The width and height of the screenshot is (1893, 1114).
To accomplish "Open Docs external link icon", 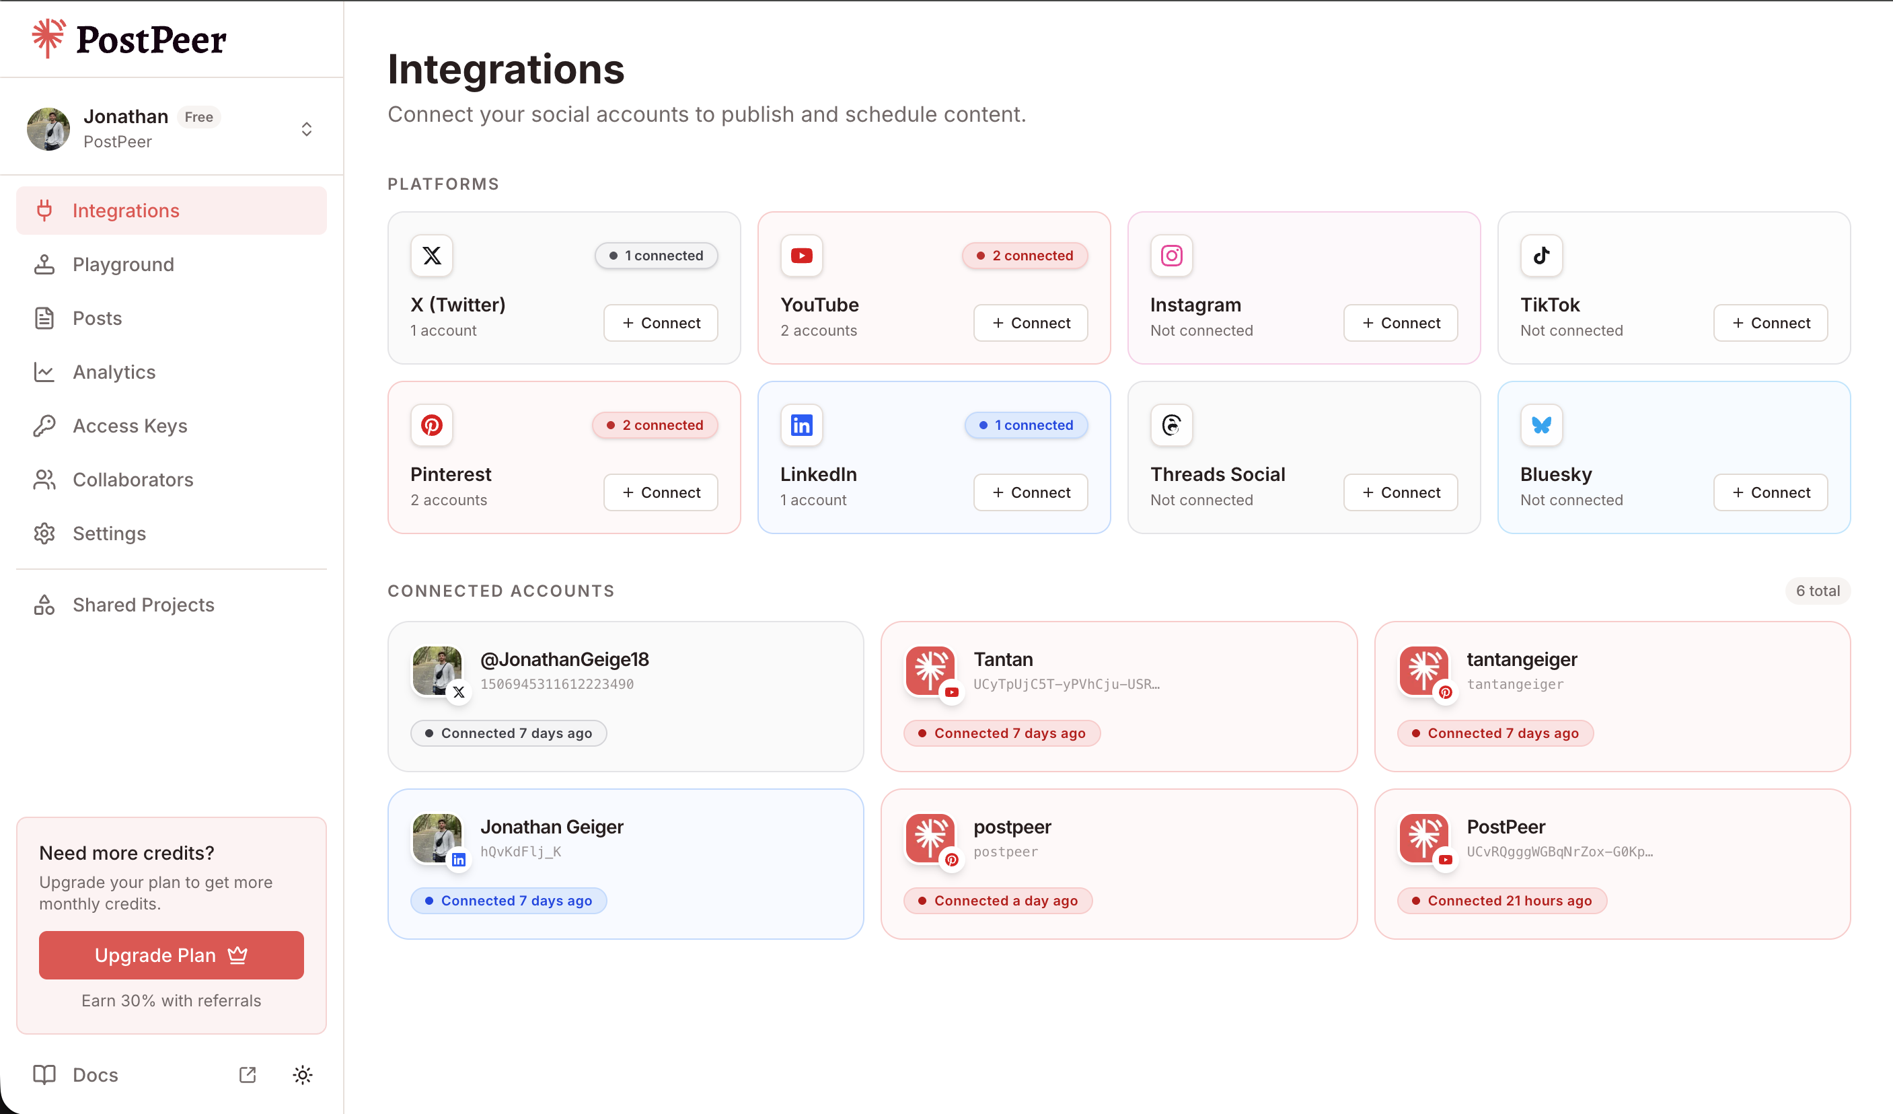I will pos(247,1075).
